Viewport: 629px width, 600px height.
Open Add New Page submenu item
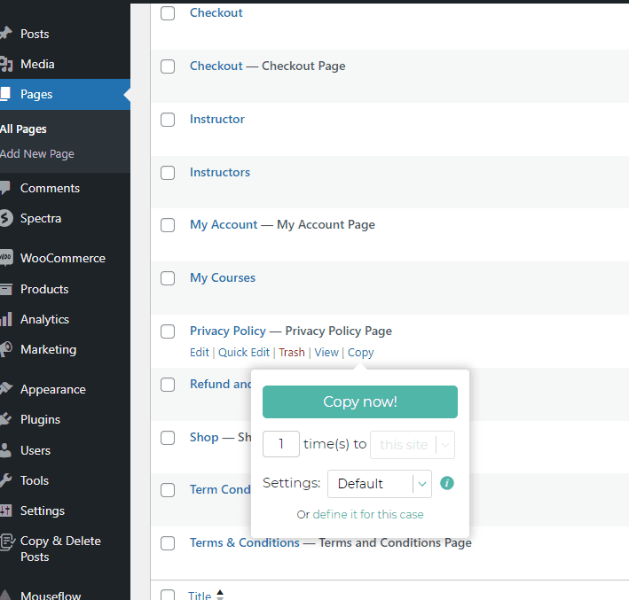tap(37, 154)
